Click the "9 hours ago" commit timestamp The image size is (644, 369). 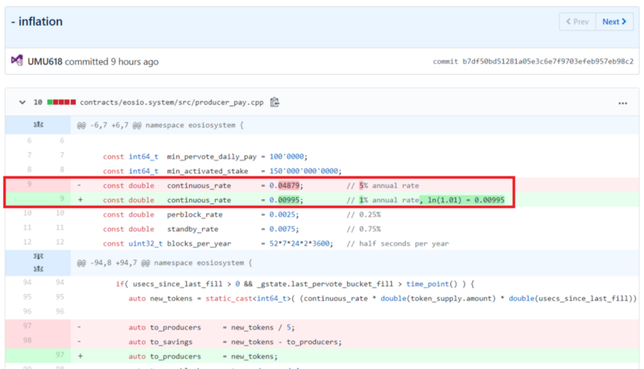click(134, 61)
